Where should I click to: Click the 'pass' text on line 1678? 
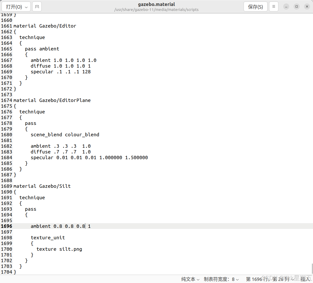coord(31,123)
